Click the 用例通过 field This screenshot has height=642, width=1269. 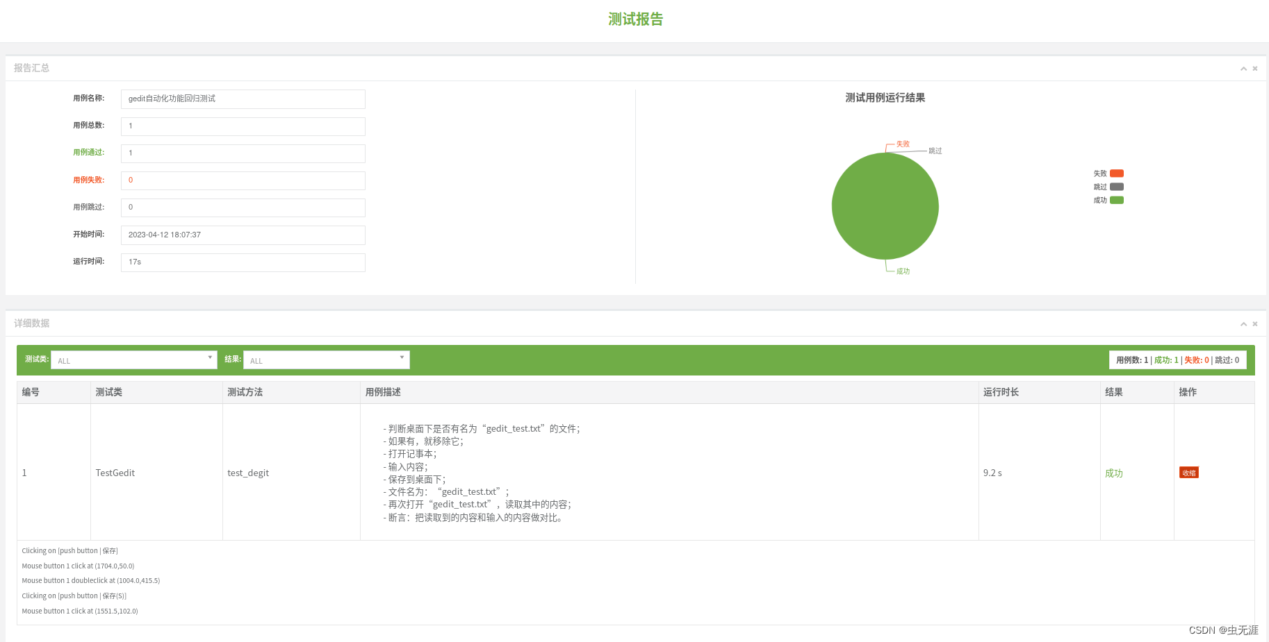click(243, 153)
